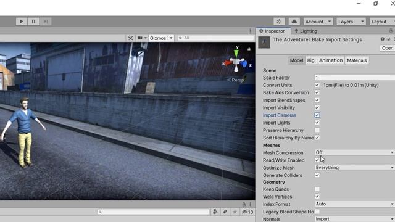Pause the game with the Pause button
Image resolution: width=395 pixels, height=222 pixels.
click(x=33, y=22)
